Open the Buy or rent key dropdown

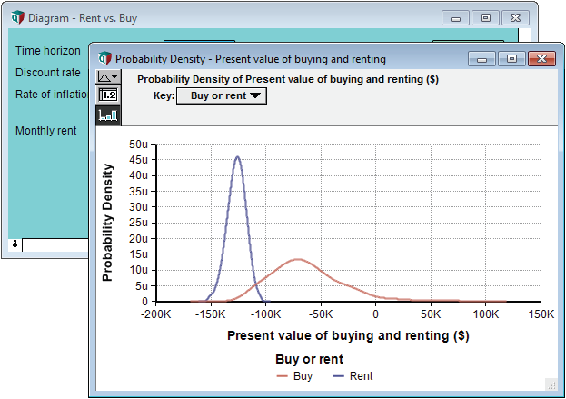coord(222,95)
